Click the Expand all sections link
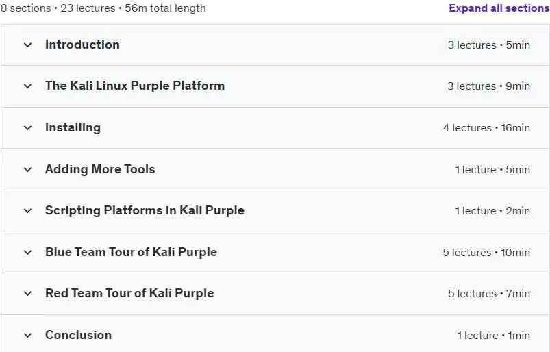 click(x=499, y=8)
